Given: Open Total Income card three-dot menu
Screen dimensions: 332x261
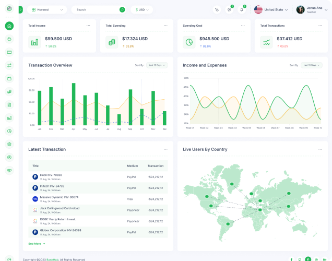Looking at the screenshot, I should pyautogui.click(x=88, y=25).
